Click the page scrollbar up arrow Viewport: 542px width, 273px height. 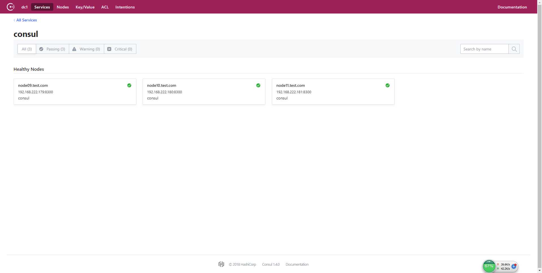539,2
